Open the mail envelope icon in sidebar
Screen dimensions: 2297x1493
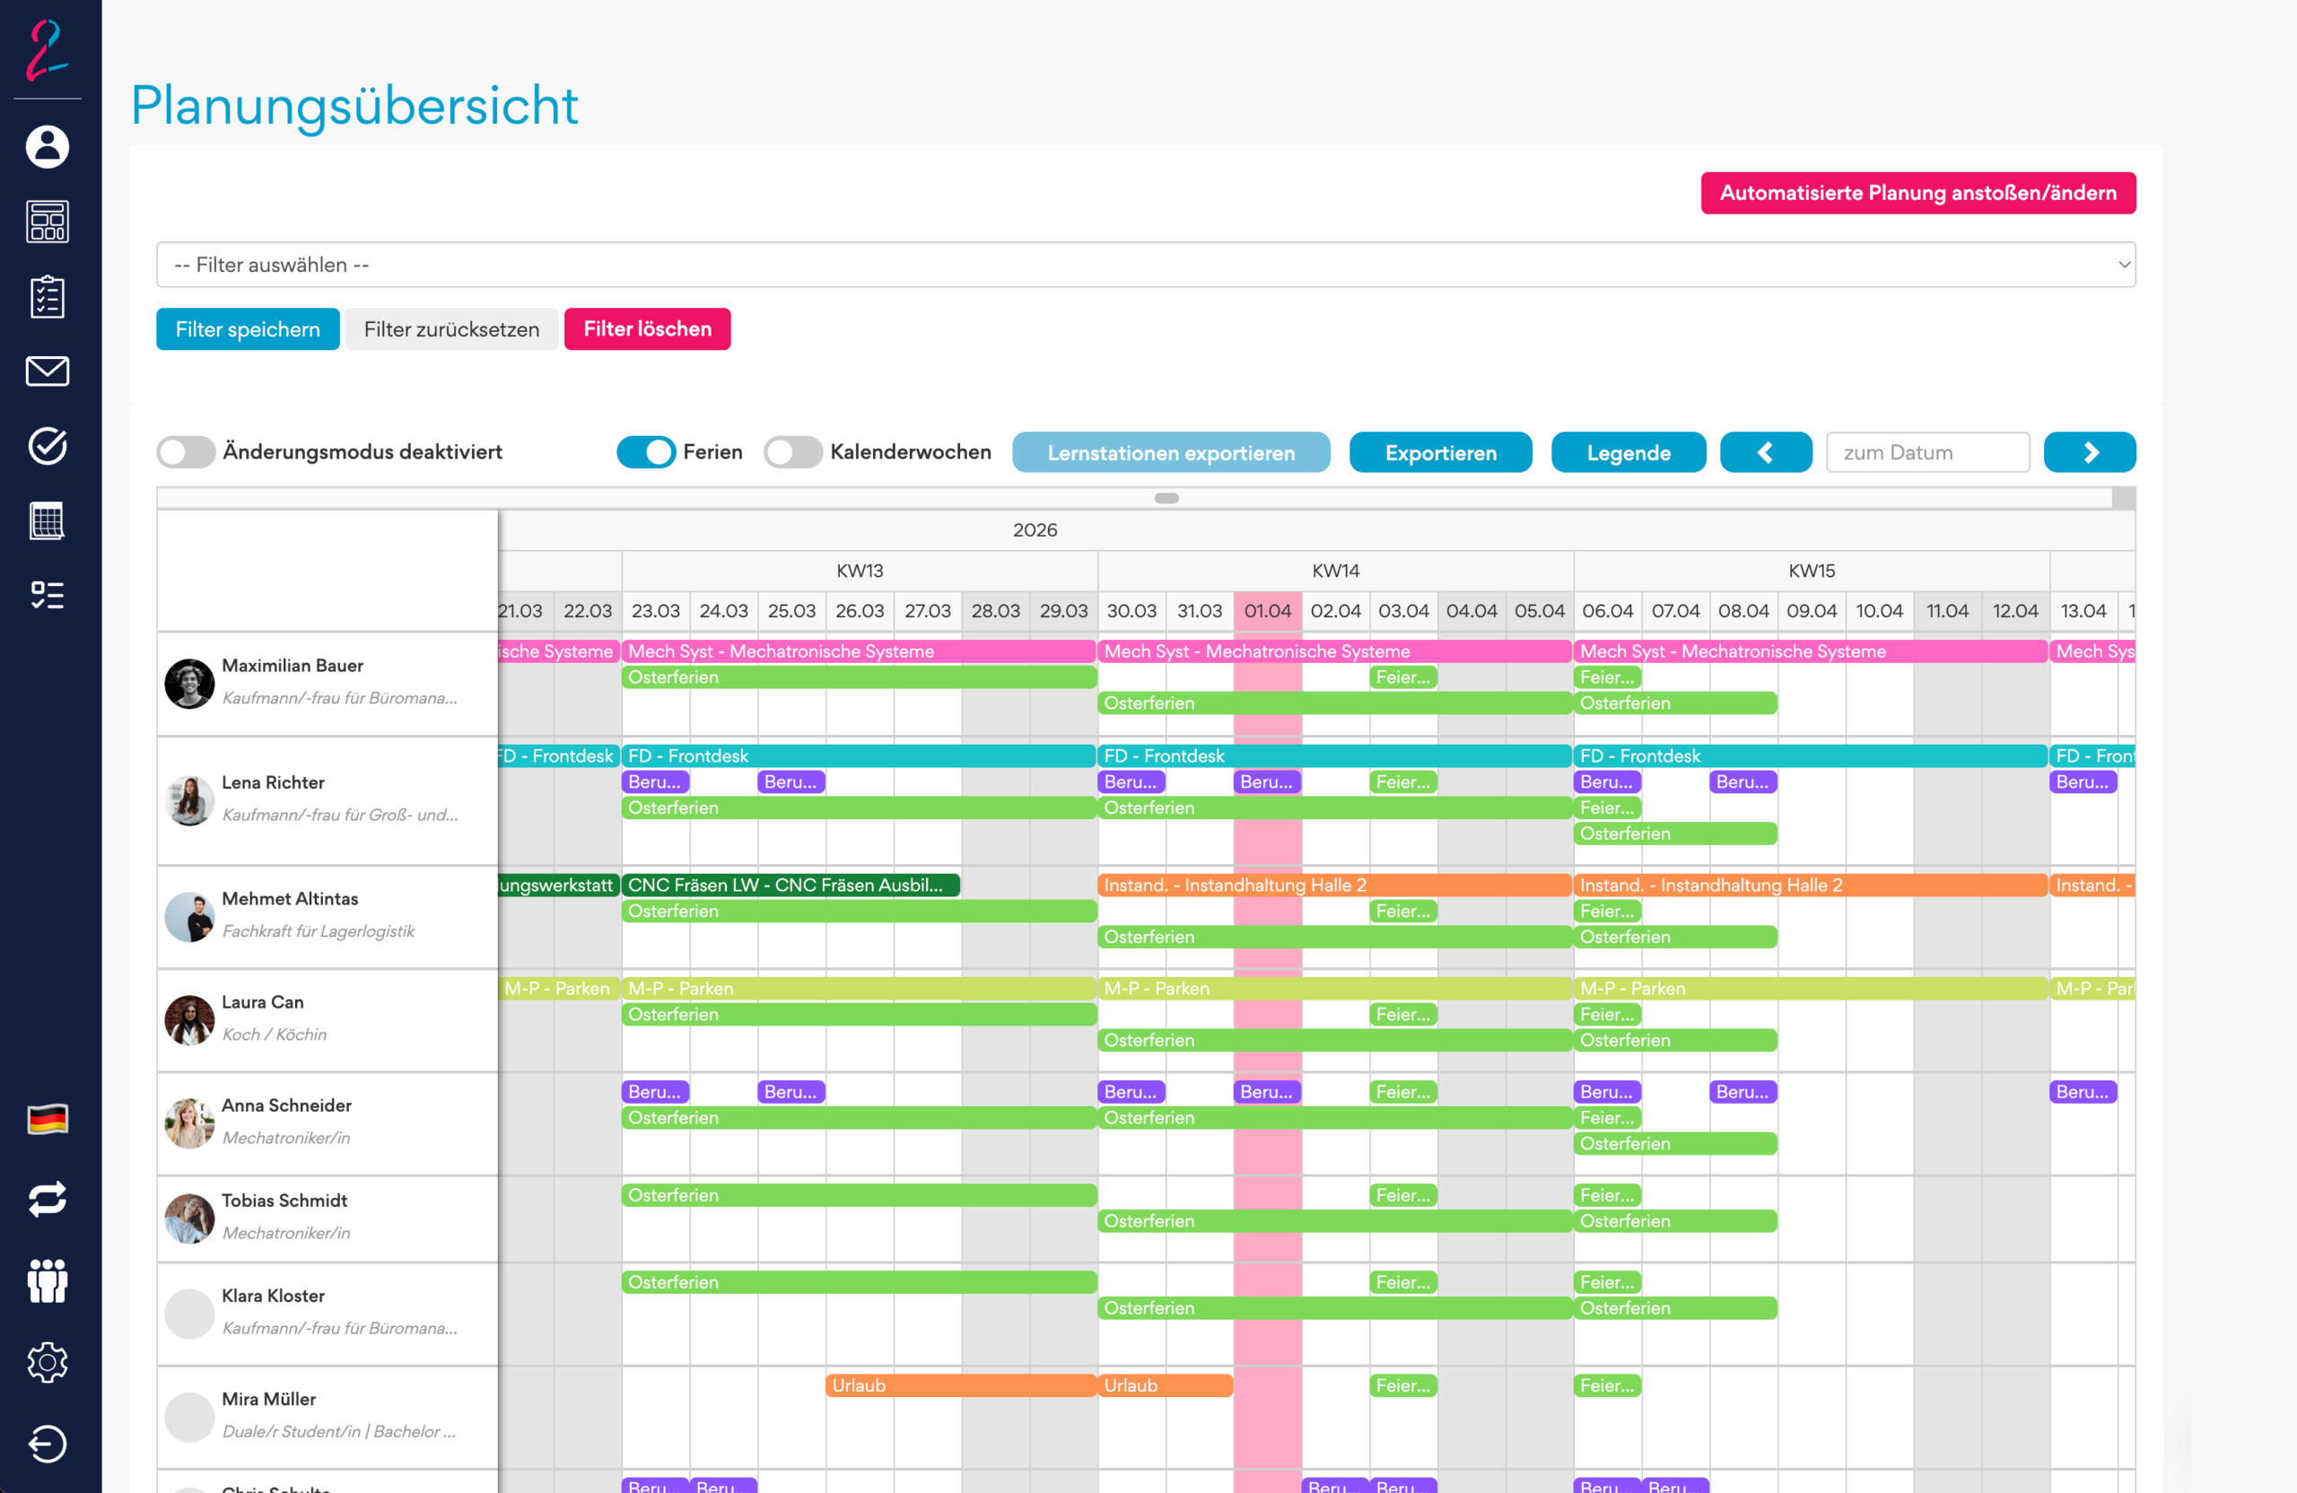48,371
